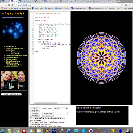Open the www.mastermove.info bookmark
Viewport: 133px width, 133px height.
click(x=97, y=9)
